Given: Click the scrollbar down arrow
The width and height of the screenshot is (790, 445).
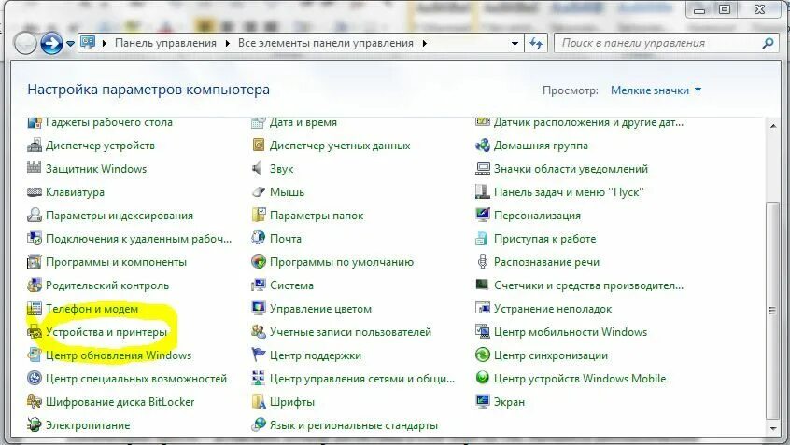Looking at the screenshot, I should (x=773, y=428).
